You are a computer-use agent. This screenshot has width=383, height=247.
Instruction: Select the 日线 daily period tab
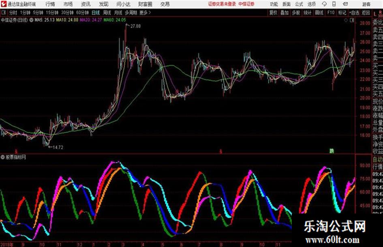point(96,13)
